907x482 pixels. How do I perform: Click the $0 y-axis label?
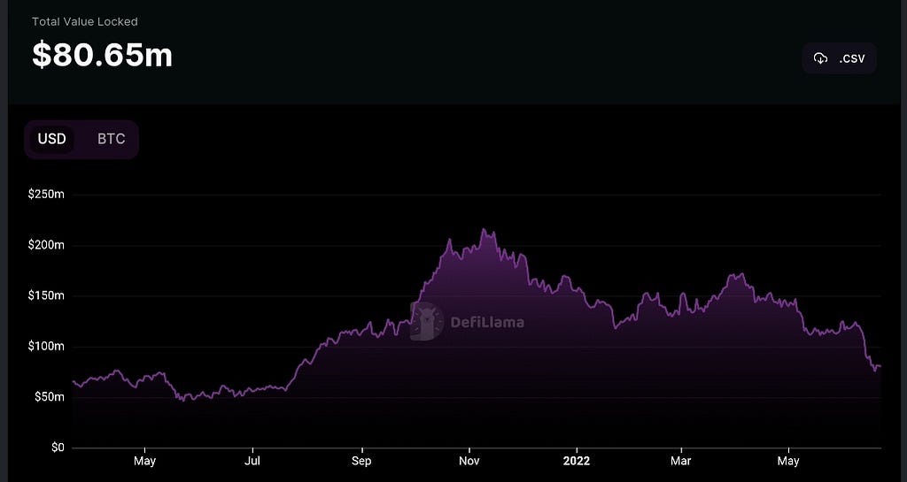point(58,448)
